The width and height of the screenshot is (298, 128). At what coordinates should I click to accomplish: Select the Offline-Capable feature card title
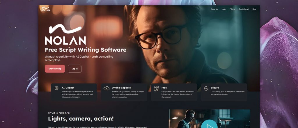coord(121,88)
